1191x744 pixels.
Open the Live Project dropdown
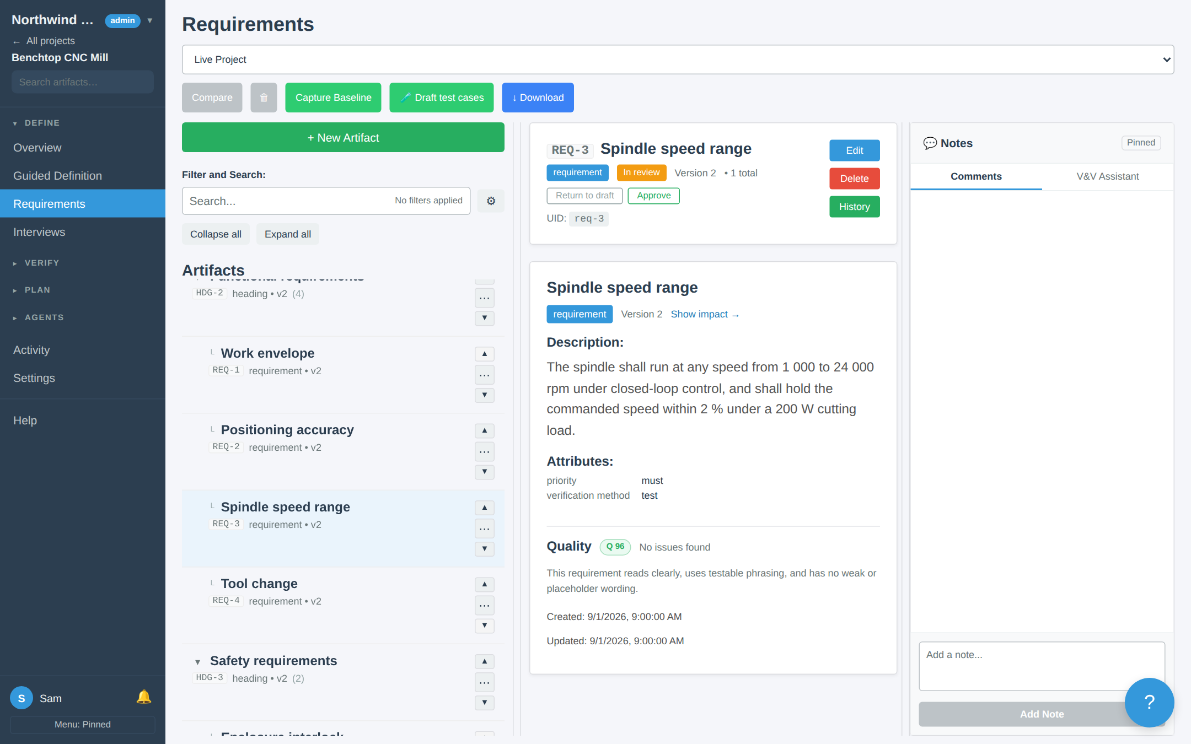(678, 60)
